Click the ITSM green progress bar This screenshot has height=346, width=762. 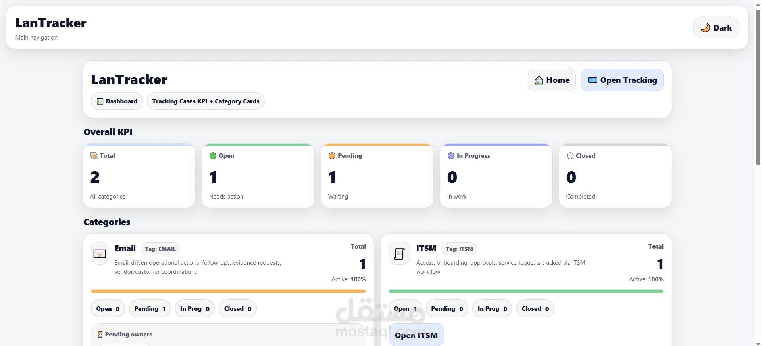point(526,291)
